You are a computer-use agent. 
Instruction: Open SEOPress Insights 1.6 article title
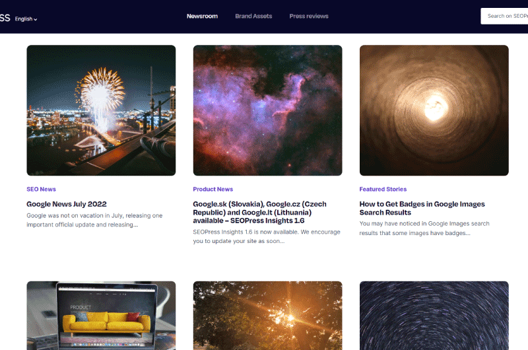(x=259, y=212)
